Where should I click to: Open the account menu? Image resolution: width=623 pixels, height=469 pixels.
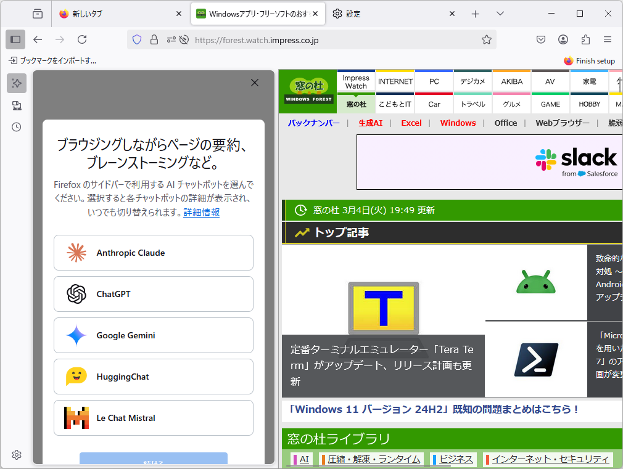(563, 39)
